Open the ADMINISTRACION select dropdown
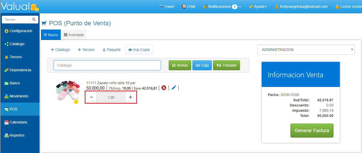This screenshot has height=153, width=362. (x=306, y=50)
